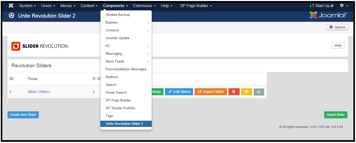Click the Options button

pos(337,27)
